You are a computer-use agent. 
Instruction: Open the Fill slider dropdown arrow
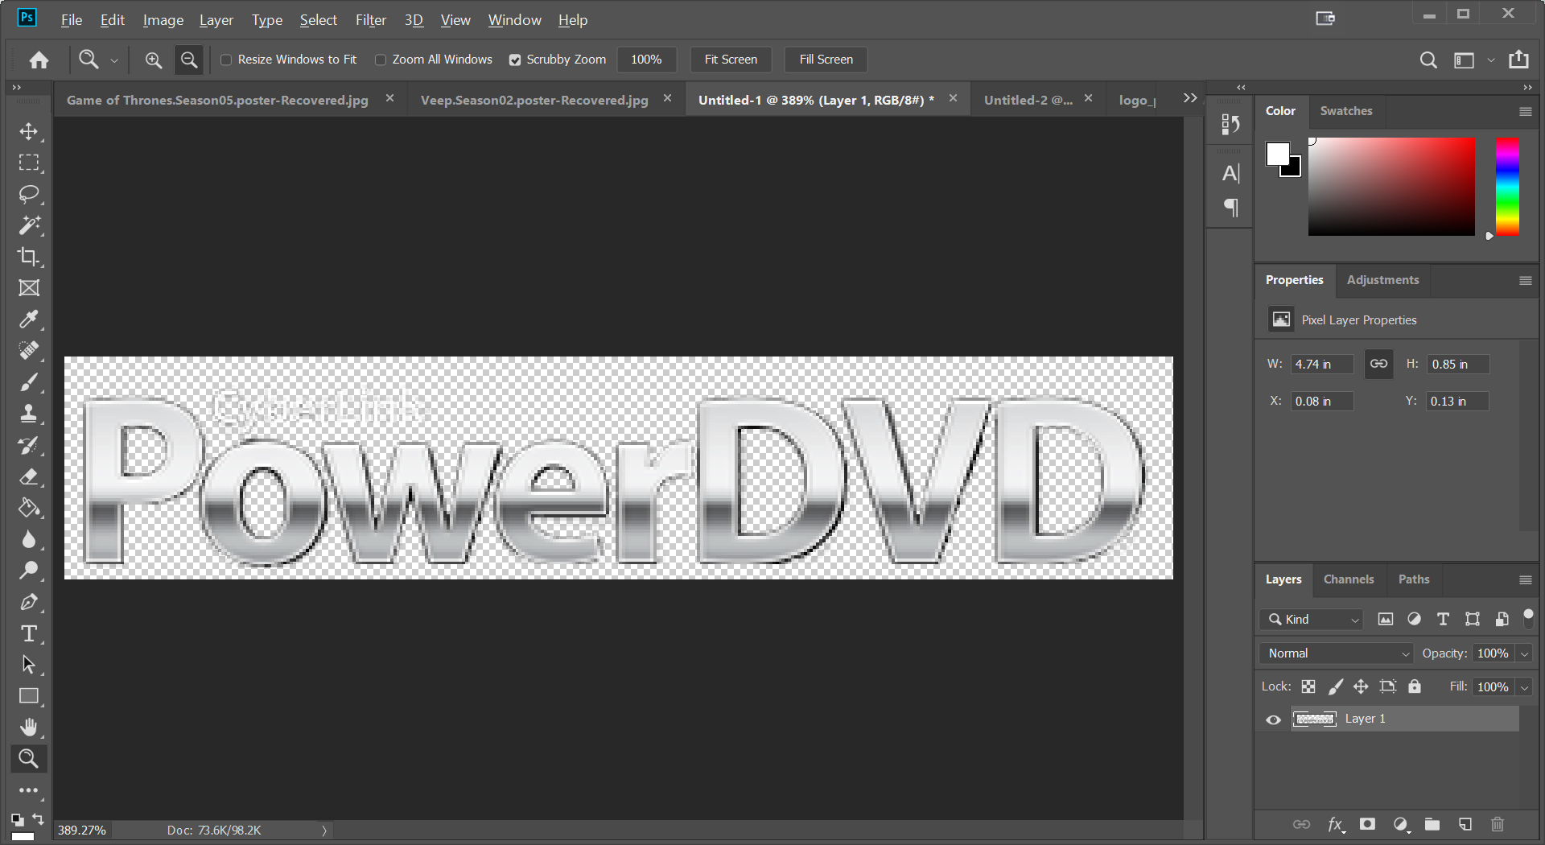click(x=1525, y=687)
